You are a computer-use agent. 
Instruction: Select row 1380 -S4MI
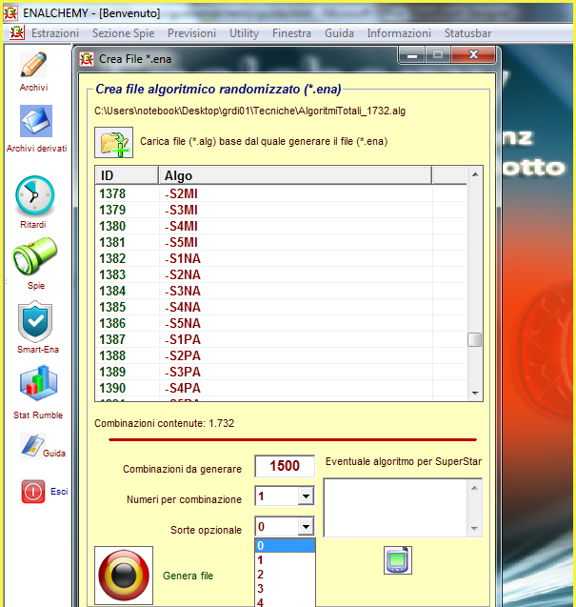point(281,226)
